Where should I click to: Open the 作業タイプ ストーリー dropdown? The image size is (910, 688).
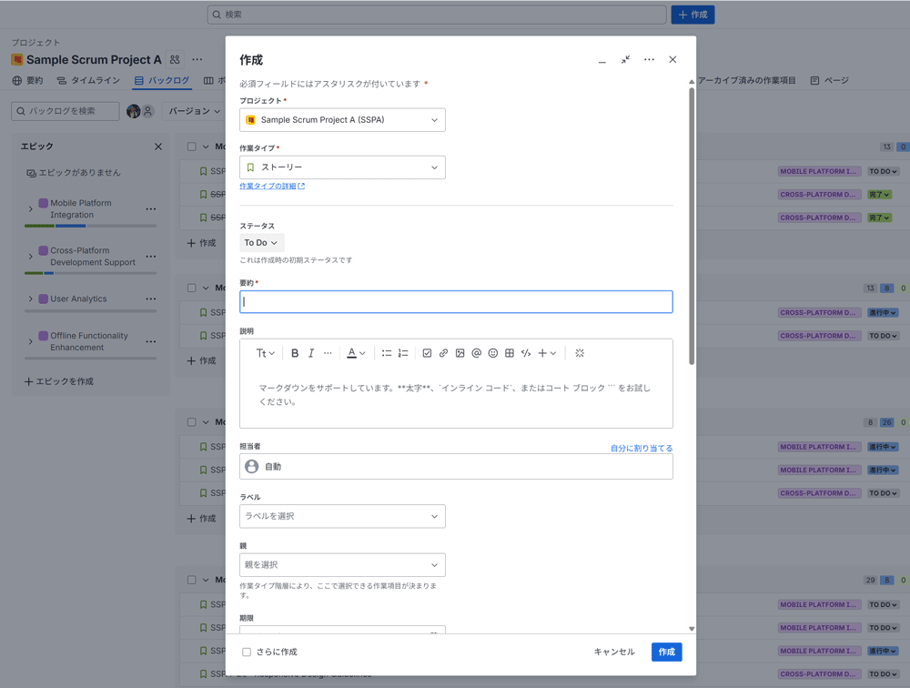coord(342,167)
